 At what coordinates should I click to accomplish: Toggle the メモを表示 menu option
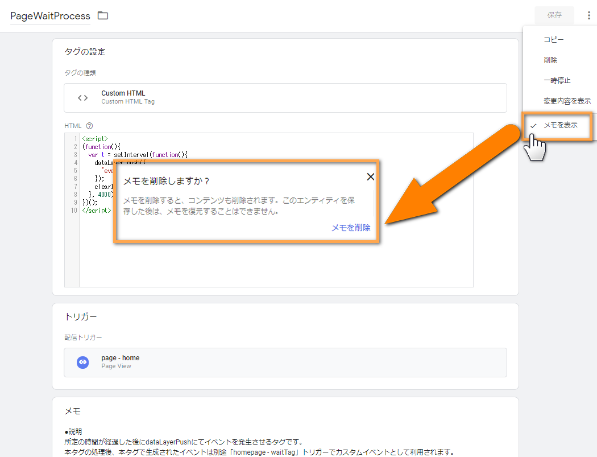[x=557, y=125]
